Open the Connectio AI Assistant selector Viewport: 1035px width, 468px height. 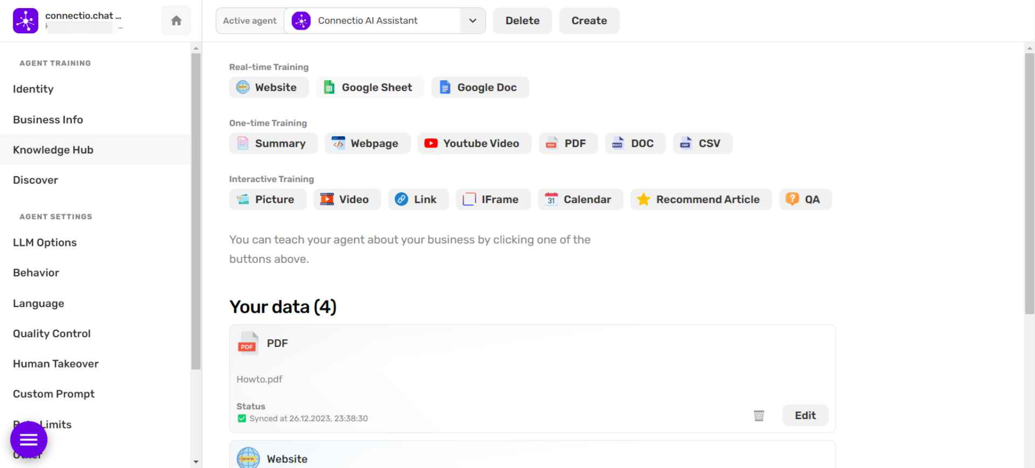[x=385, y=21]
